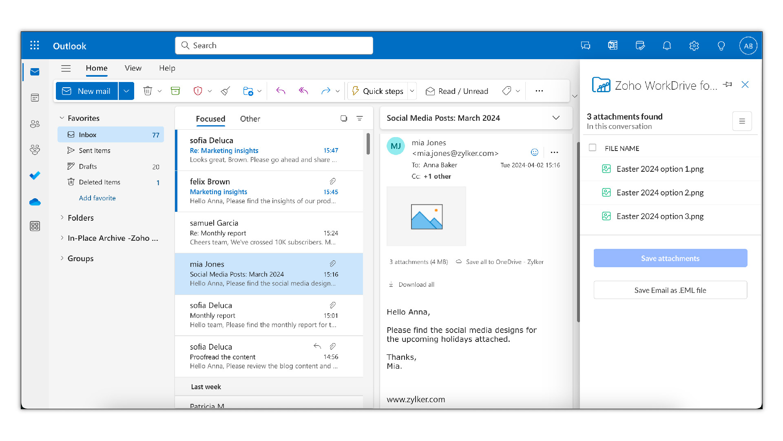Expand the ribbon with chevron
This screenshot has height=441, width=783.
coord(575,96)
